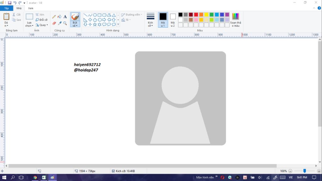Screen dimensions: 322x181
Task: Open the Windows Start menu
Action: (4, 178)
